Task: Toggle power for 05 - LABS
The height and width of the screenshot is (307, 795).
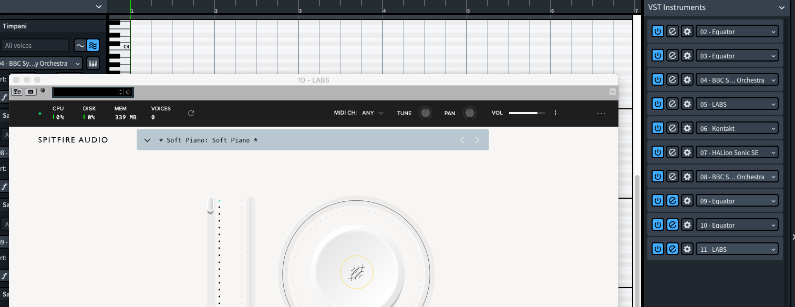Action: [x=657, y=104]
